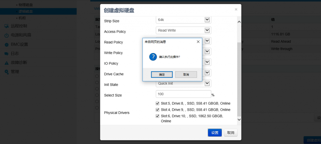Uncheck Slot:6 Drive:10 physical driver
The height and width of the screenshot is (144, 321).
[x=157, y=116]
